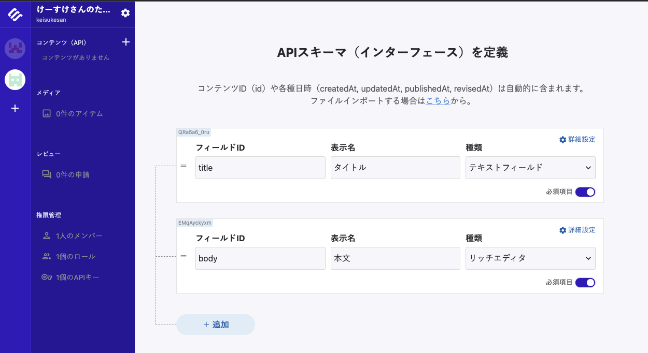This screenshot has height=353, width=648.
Task: Click drag handle icon for body field
Action: (183, 256)
